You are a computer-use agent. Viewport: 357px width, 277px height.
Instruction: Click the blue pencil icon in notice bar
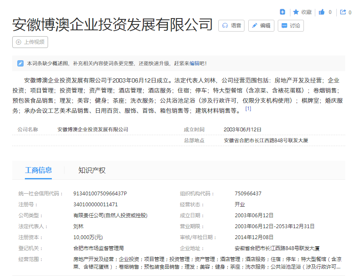point(20,64)
